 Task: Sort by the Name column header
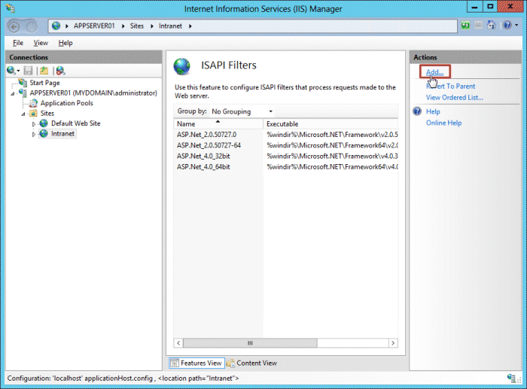click(x=218, y=124)
